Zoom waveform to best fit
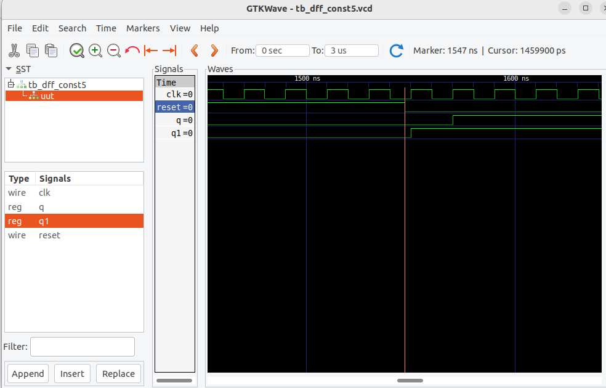Viewport: 606px width, 388px height. pos(77,51)
